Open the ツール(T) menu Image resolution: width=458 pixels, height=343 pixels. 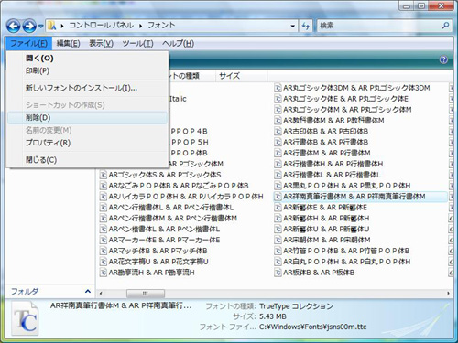137,44
